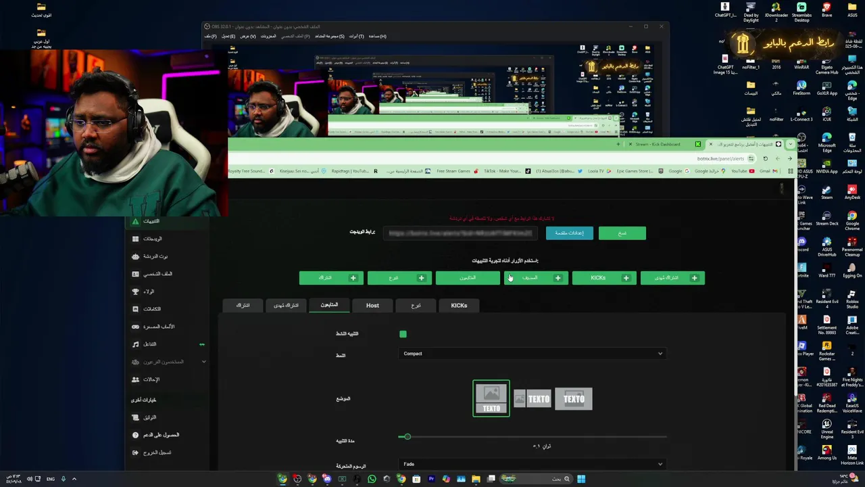Open the widgets grid sidebar icon

136,239
